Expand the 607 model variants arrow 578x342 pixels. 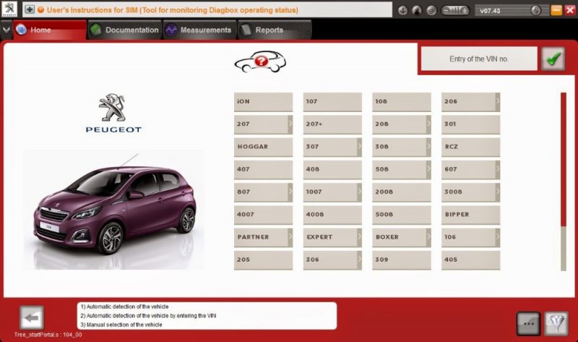[x=498, y=169]
